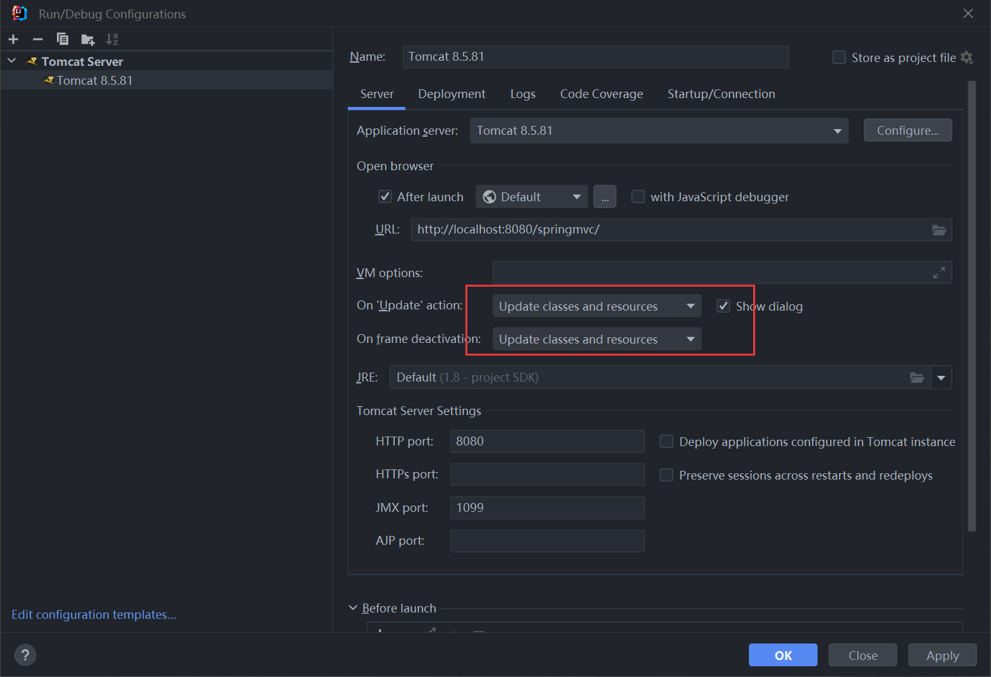This screenshot has width=991, height=677.
Task: Click the VM options field
Action: [722, 273]
